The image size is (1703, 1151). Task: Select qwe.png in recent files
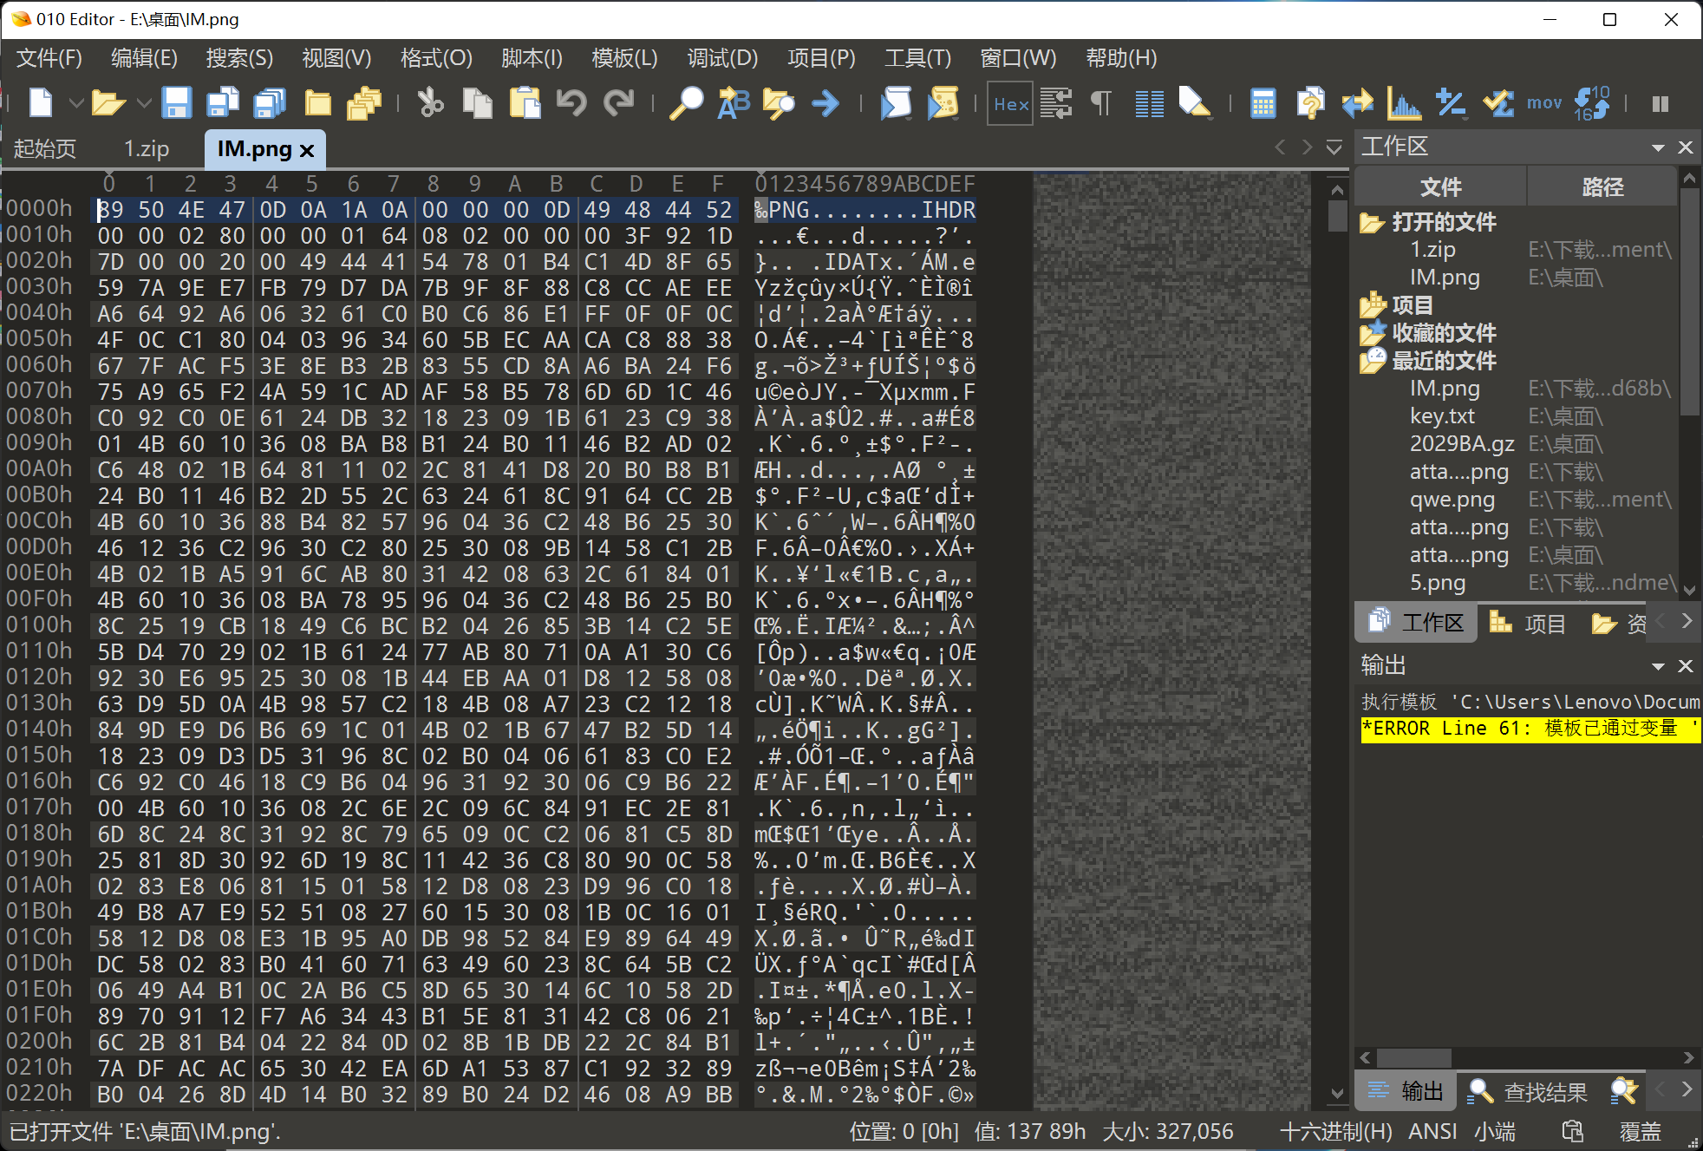(1452, 500)
